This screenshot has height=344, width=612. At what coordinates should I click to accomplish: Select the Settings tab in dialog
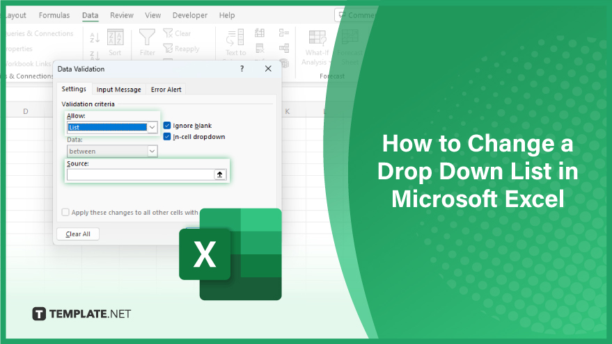tap(74, 89)
